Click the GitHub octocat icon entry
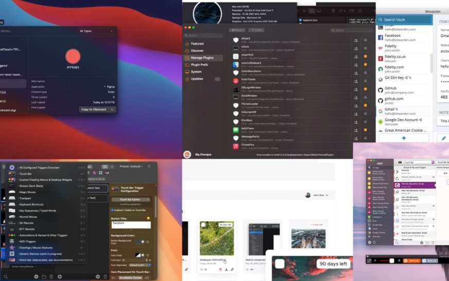This screenshot has height=281, width=449. 381,90
